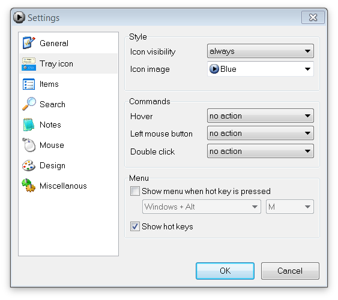Click the Cancel button
This screenshot has width=338, height=300.
coord(290,271)
